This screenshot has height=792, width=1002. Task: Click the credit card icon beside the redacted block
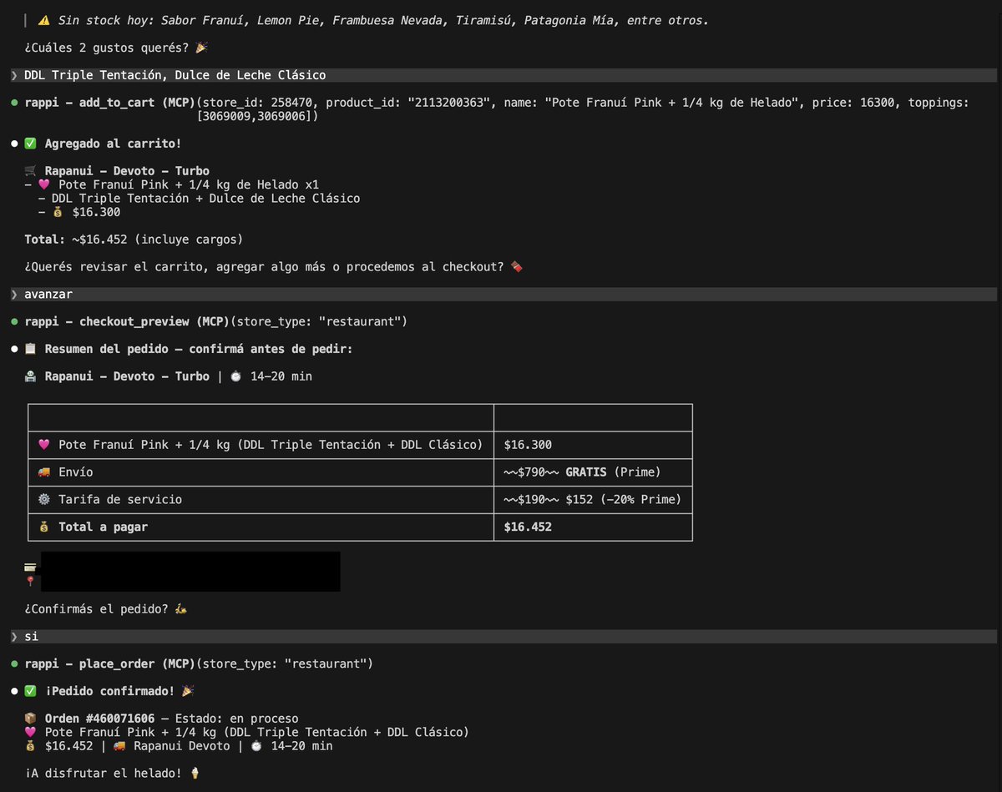tap(30, 567)
